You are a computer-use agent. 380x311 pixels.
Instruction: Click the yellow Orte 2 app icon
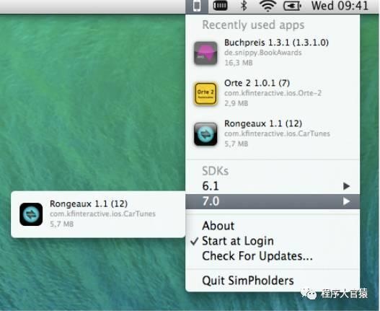[206, 94]
